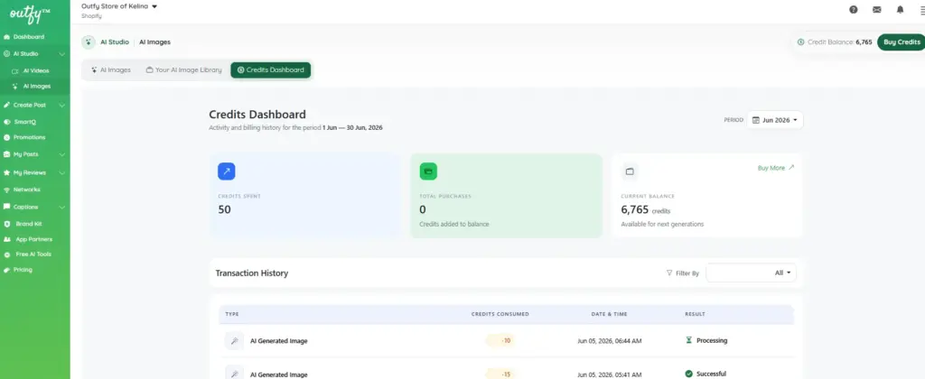Open the help question mark icon
The image size is (925, 379).
pyautogui.click(x=853, y=9)
